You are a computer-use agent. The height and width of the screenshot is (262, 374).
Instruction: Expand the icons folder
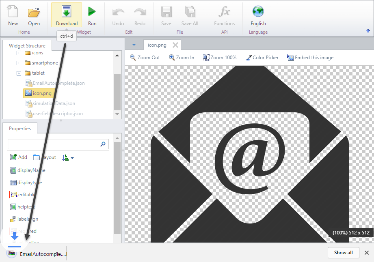click(x=19, y=53)
